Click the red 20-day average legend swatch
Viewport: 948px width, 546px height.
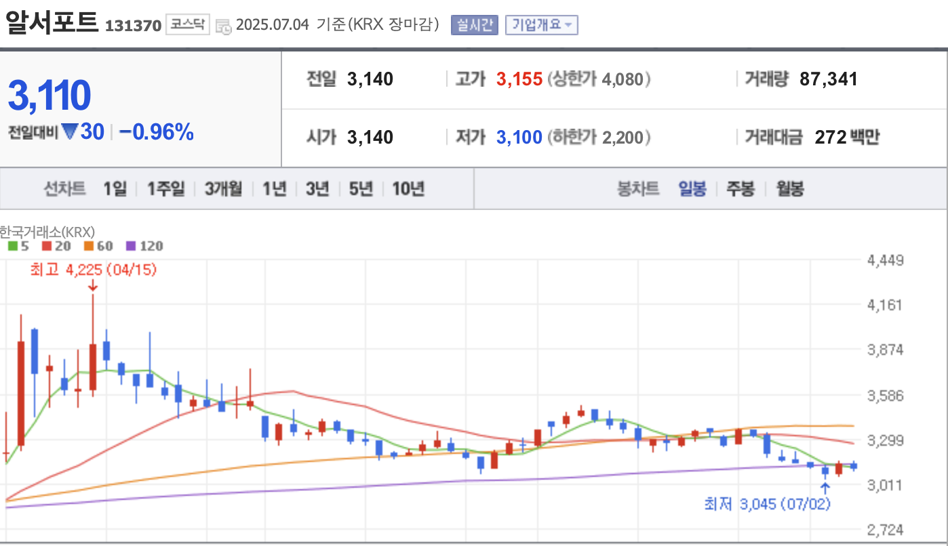(x=47, y=247)
